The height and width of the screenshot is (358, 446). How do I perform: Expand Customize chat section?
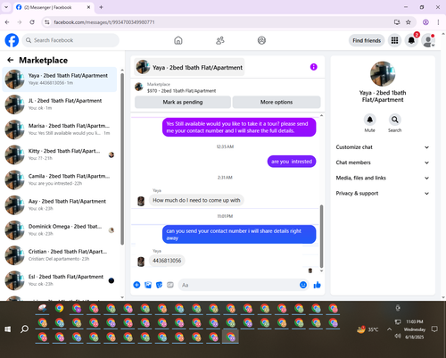(383, 147)
